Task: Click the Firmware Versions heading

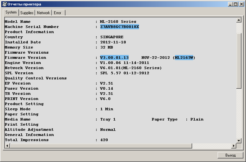Action: click(27, 52)
